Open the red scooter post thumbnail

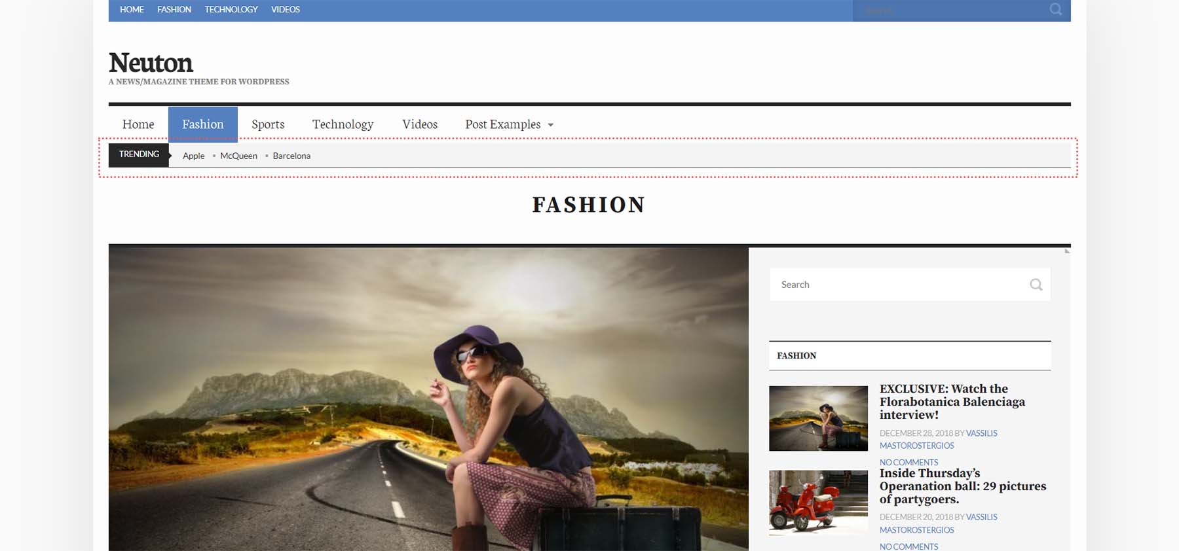tap(818, 503)
